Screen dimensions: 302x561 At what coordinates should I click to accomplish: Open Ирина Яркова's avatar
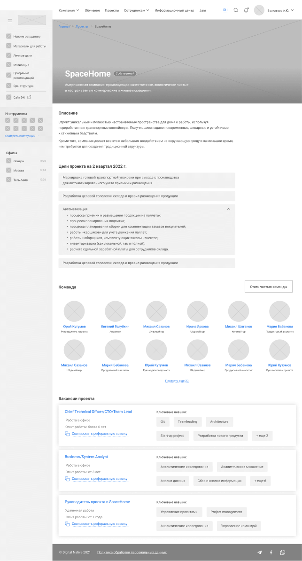(x=198, y=311)
